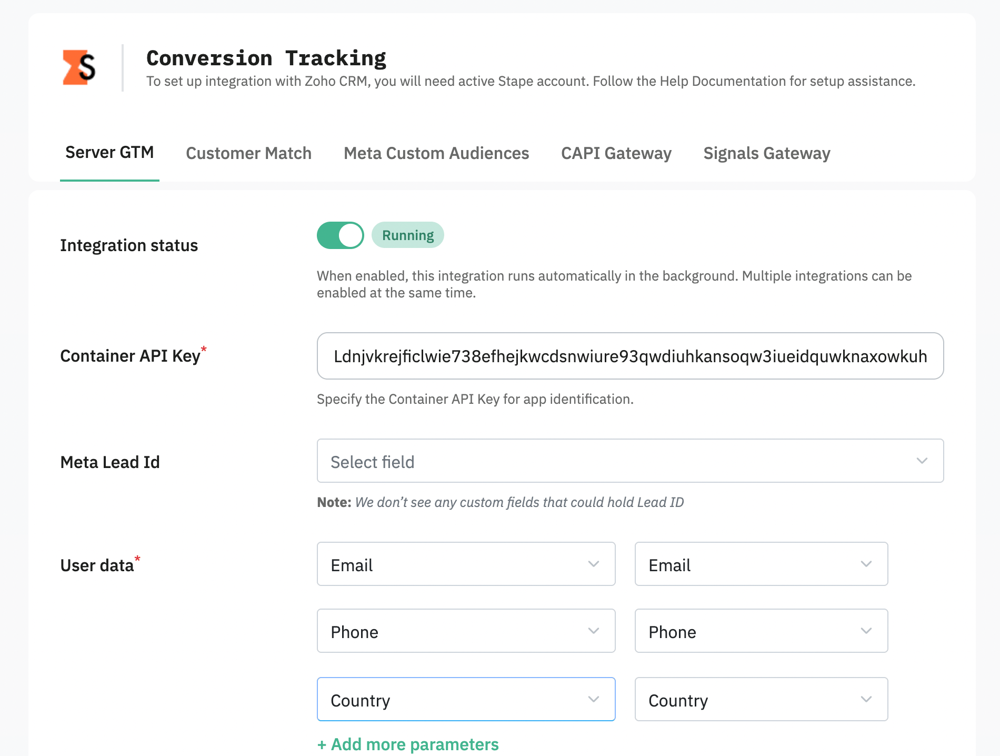
Task: Switch to the CAPI Gateway tab
Action: coord(616,153)
